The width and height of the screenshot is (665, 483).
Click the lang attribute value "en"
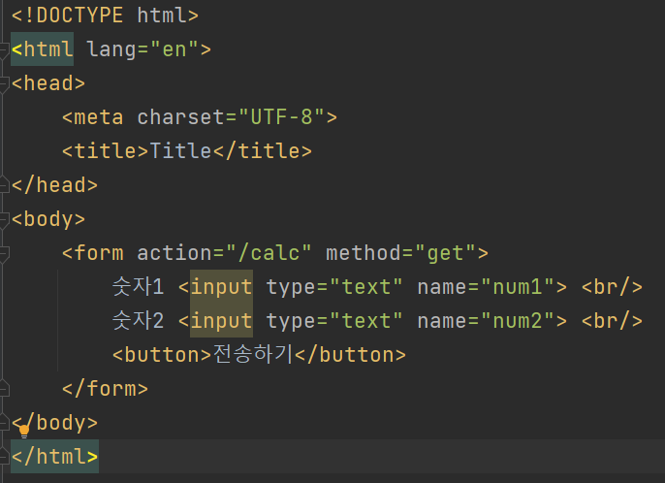point(174,49)
